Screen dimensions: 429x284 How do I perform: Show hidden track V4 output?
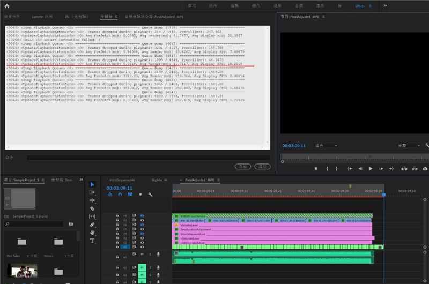click(x=142, y=234)
